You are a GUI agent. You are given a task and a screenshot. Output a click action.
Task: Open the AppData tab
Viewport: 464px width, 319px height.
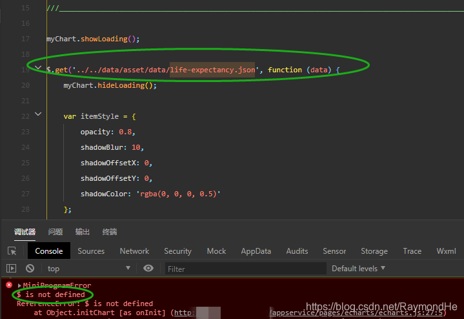click(256, 251)
